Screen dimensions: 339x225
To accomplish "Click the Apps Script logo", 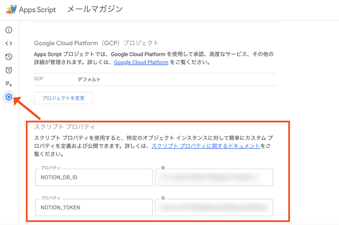I will 11,9.
